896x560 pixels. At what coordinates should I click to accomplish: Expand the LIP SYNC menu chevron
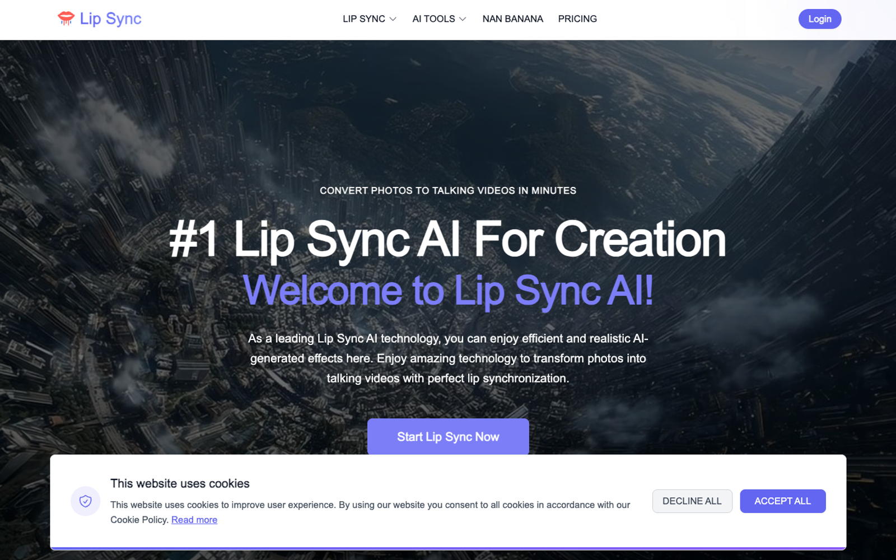click(x=393, y=19)
